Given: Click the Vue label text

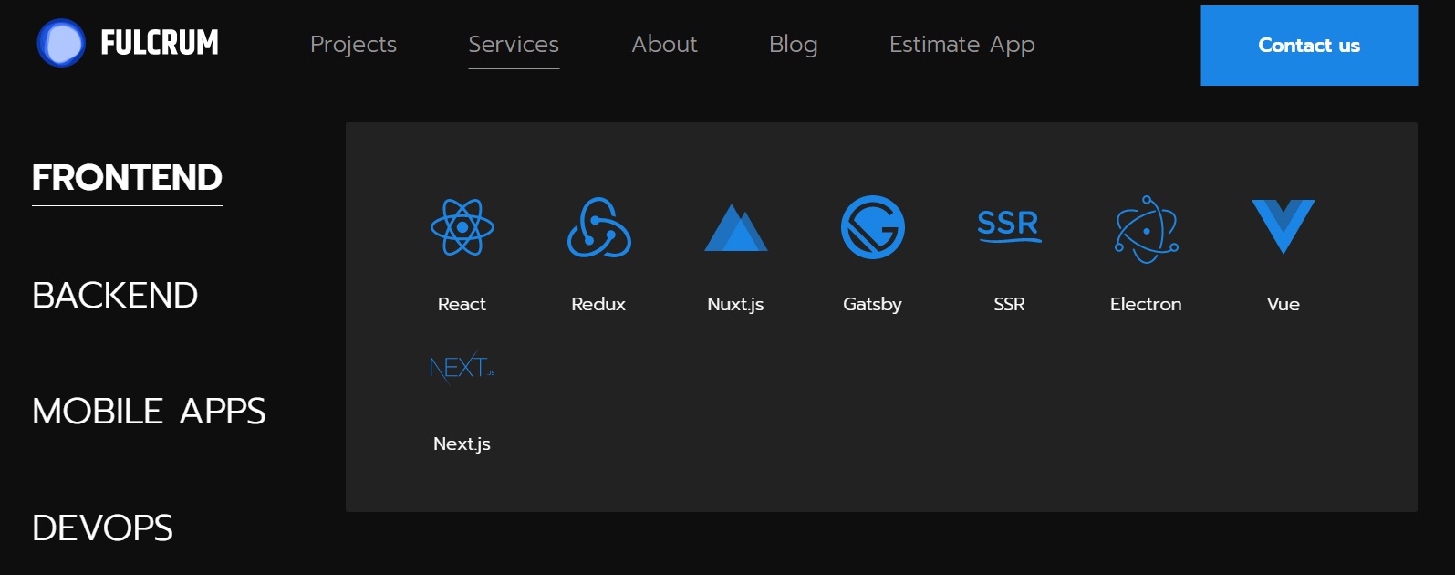Looking at the screenshot, I should [x=1284, y=304].
